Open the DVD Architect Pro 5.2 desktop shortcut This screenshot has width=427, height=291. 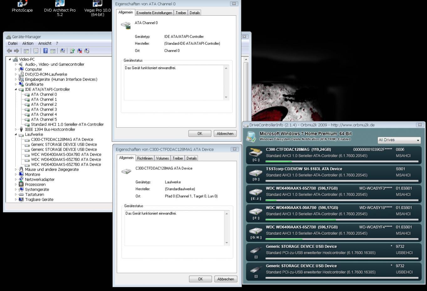(x=60, y=8)
